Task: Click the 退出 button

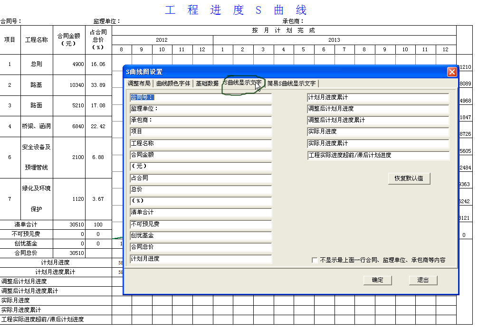Action: click(423, 280)
